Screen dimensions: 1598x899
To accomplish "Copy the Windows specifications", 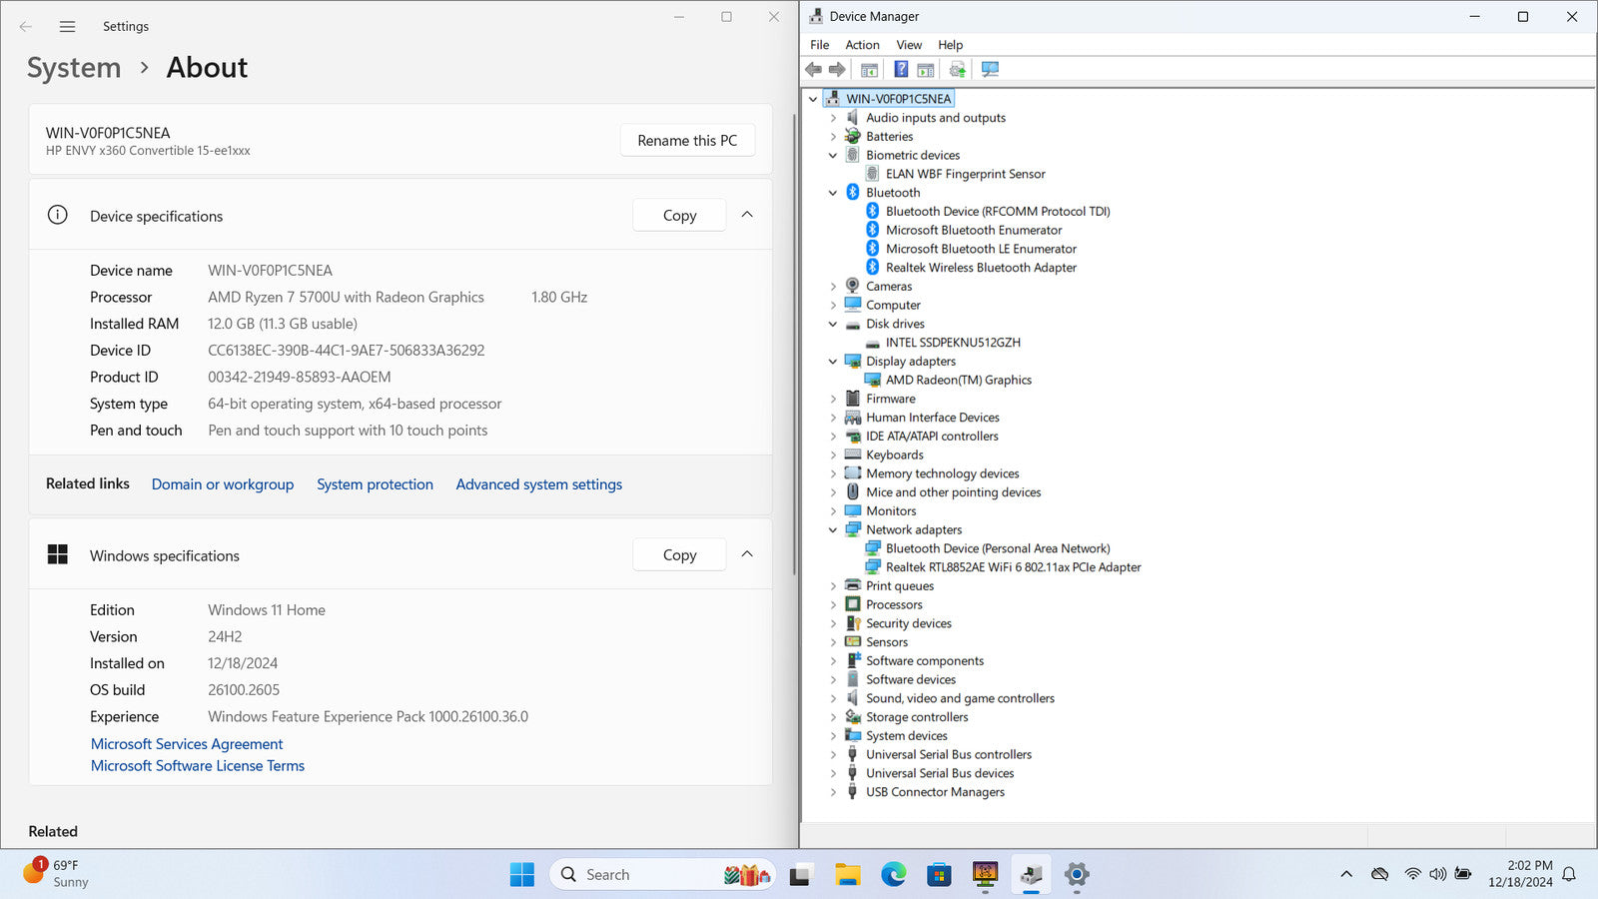I will (x=679, y=555).
